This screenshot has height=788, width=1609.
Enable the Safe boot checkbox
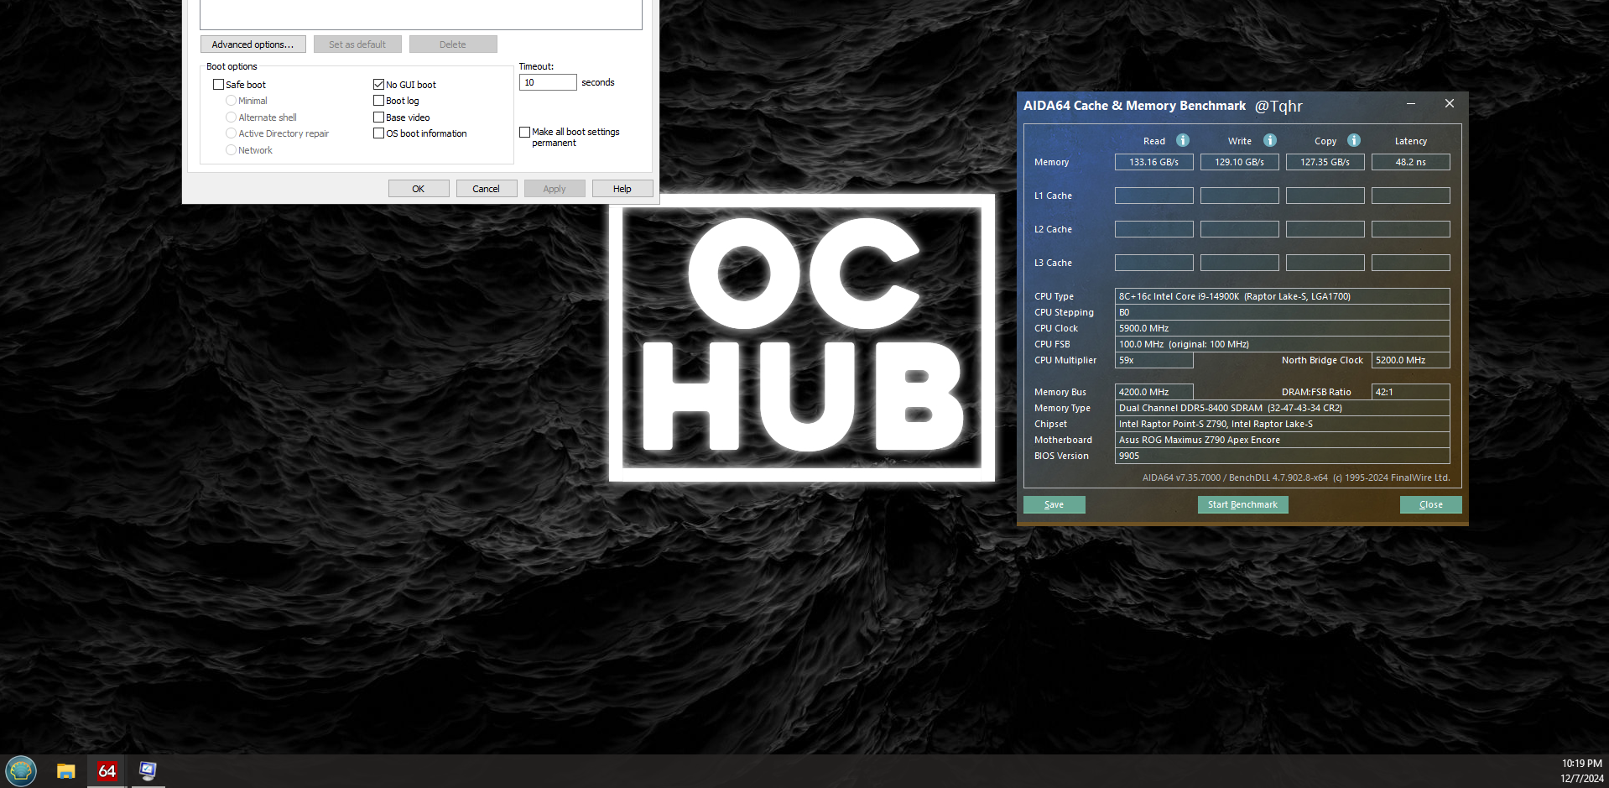[x=219, y=85]
